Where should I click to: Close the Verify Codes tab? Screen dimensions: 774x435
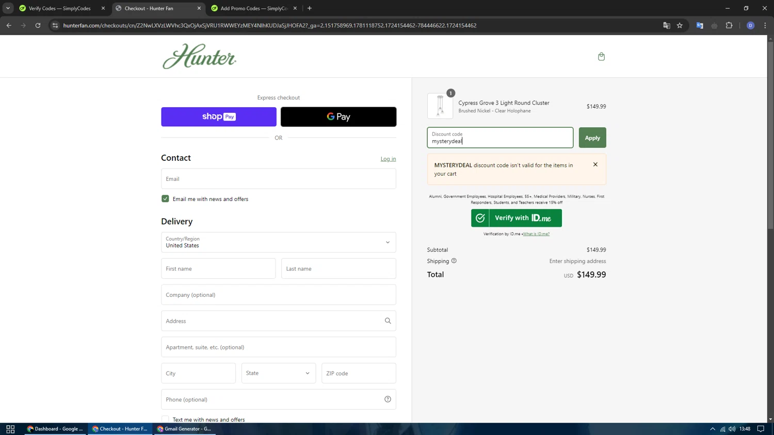[x=103, y=8]
